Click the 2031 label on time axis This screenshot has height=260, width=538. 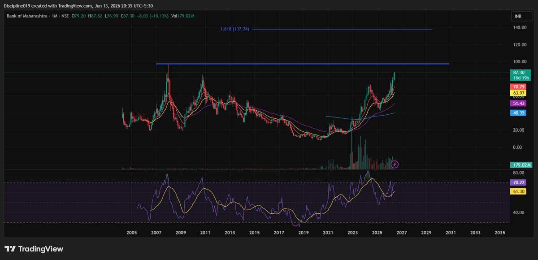coord(451,233)
